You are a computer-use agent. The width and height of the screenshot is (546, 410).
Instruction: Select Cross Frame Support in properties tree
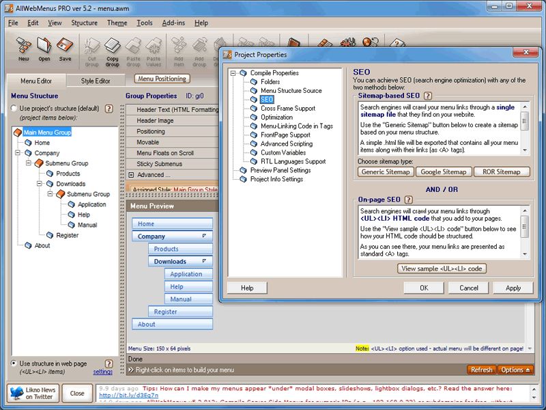(x=288, y=109)
